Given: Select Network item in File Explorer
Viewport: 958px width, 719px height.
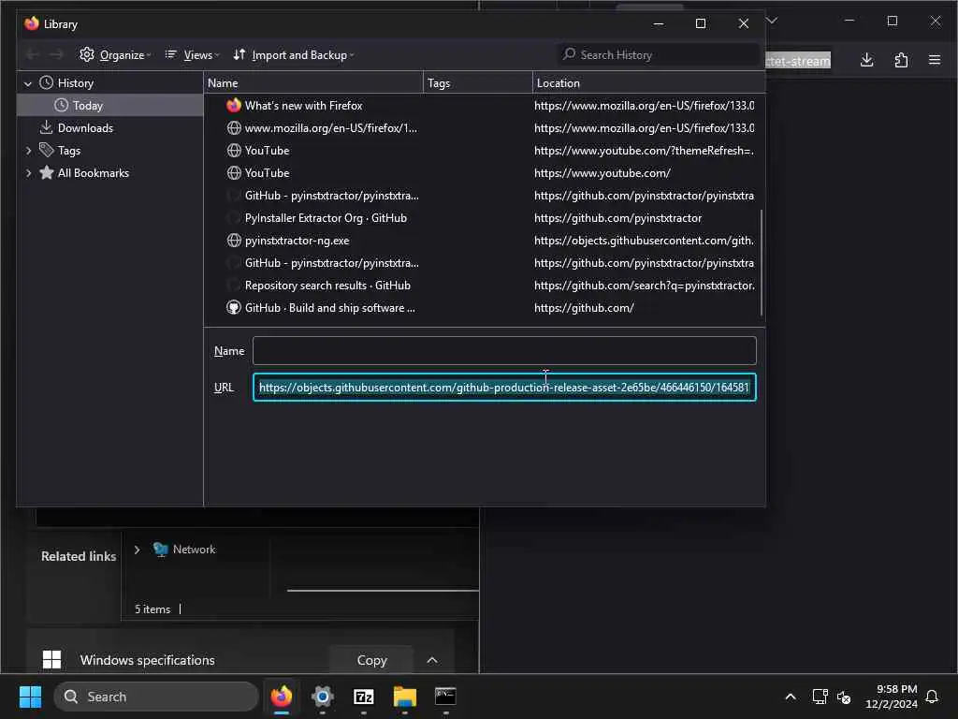Looking at the screenshot, I should 184,550.
